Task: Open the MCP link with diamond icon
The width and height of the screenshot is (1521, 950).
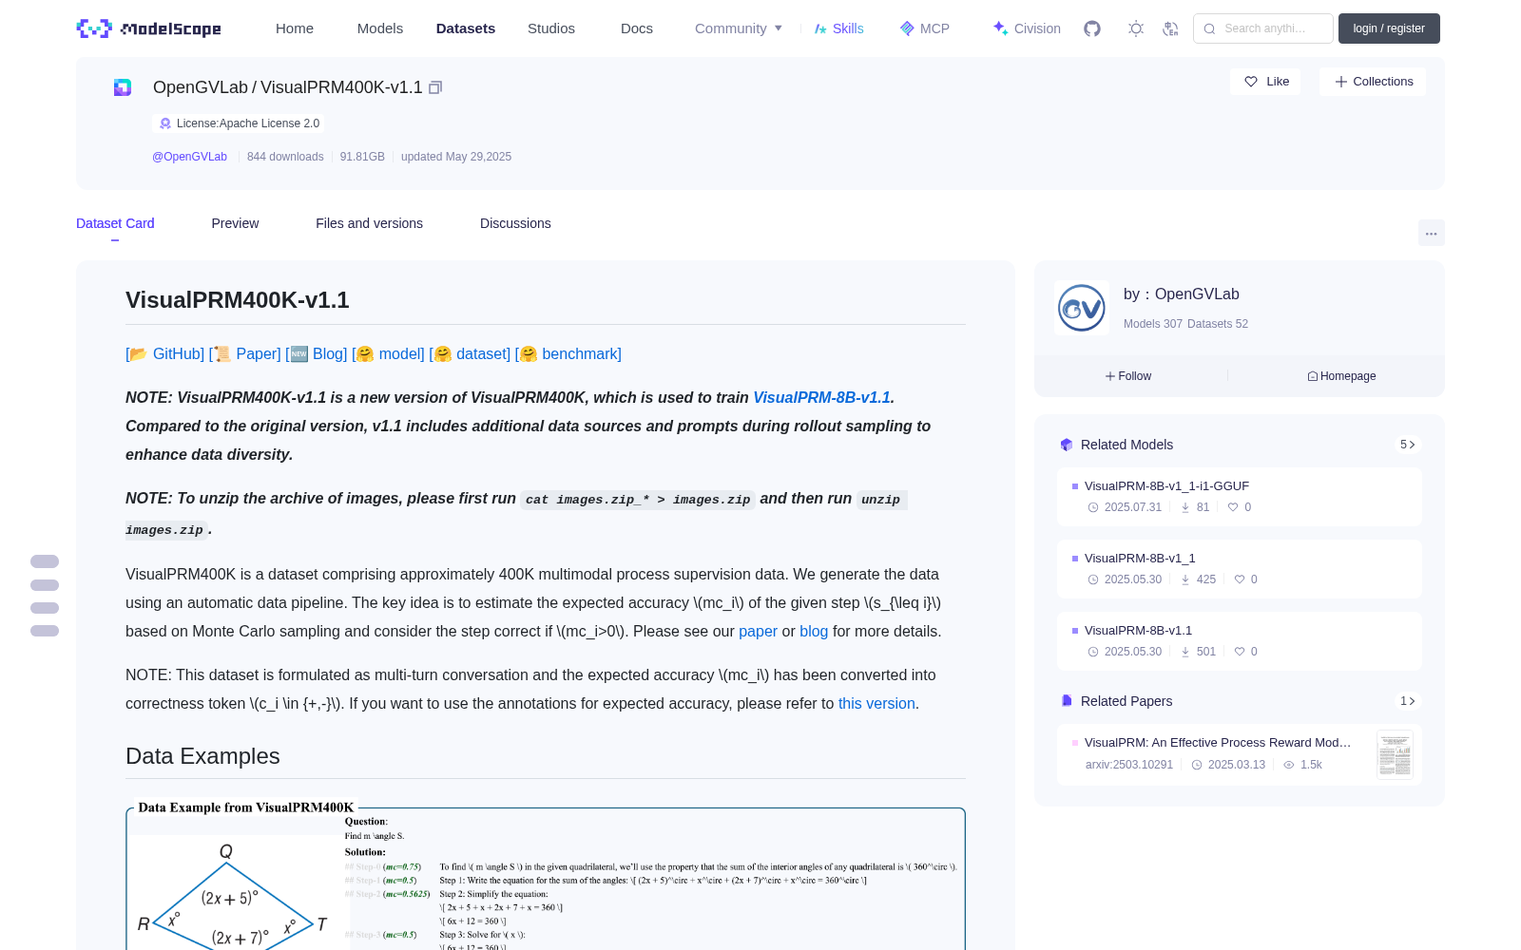Action: 925,28
